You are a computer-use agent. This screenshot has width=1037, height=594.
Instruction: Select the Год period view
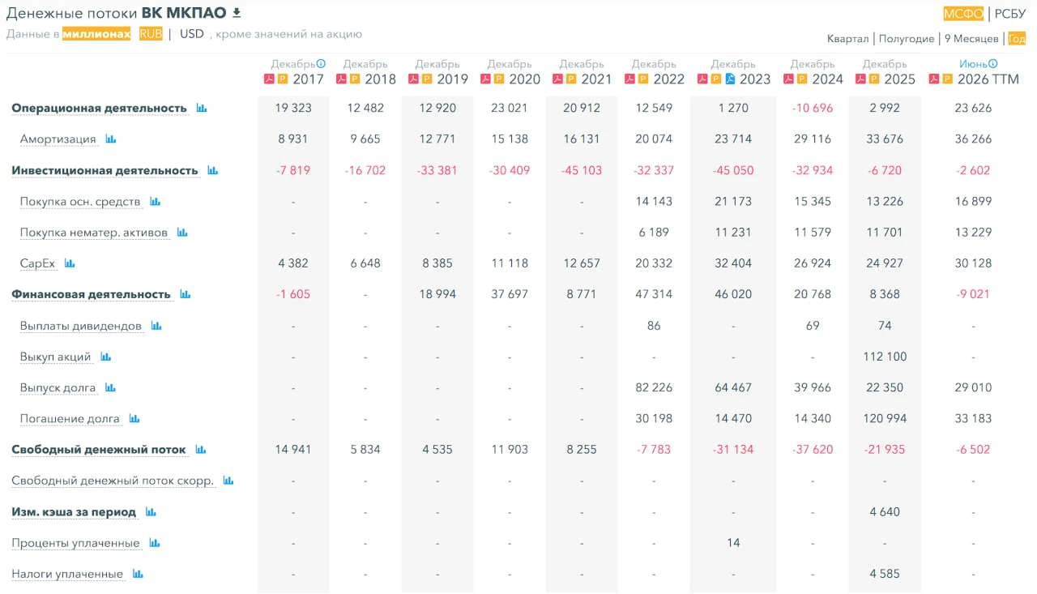(1017, 39)
